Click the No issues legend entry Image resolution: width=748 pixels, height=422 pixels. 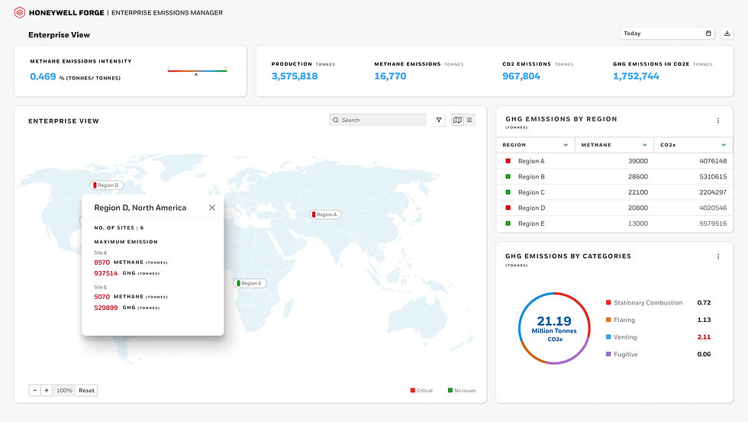462,391
